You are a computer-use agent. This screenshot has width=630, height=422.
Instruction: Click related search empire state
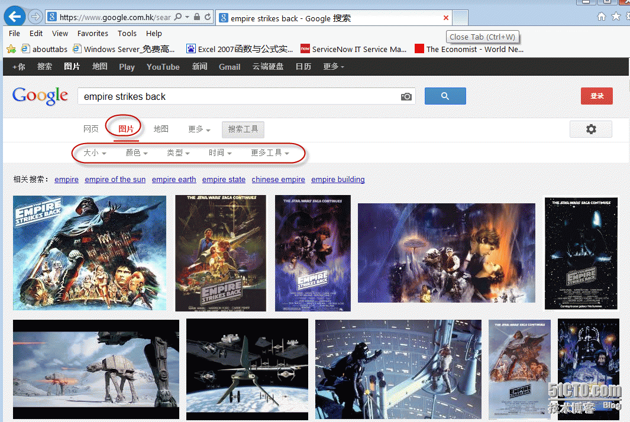224,180
